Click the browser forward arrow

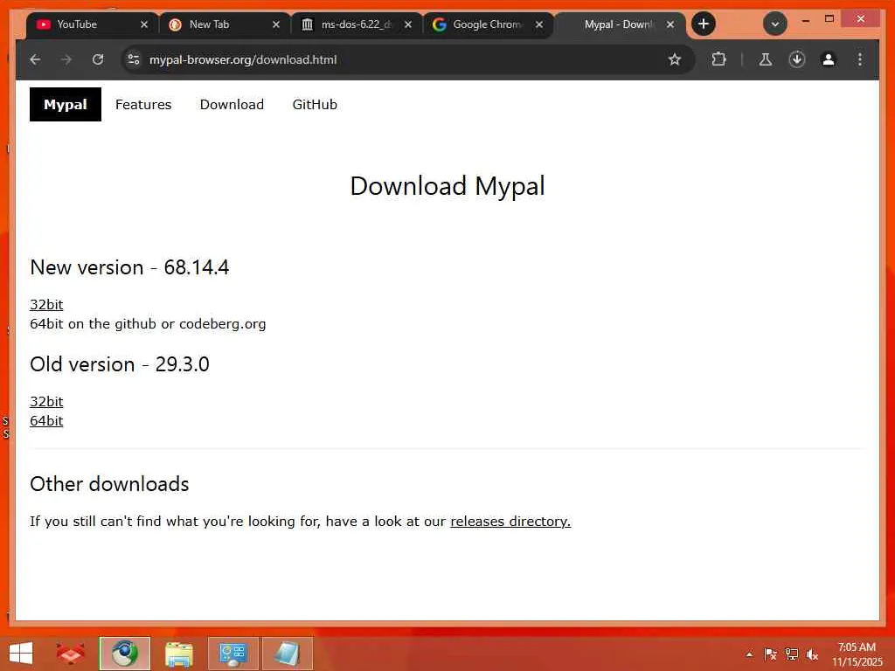point(66,59)
